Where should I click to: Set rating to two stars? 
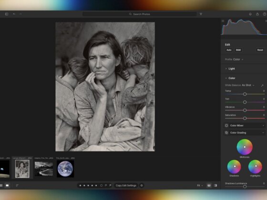tap(84, 186)
